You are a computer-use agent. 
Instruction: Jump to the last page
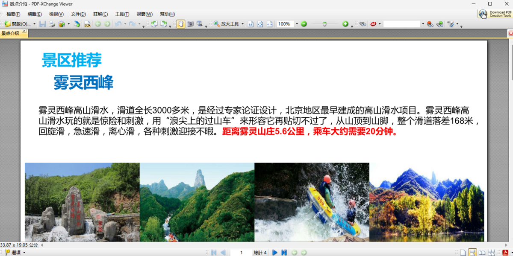284,253
